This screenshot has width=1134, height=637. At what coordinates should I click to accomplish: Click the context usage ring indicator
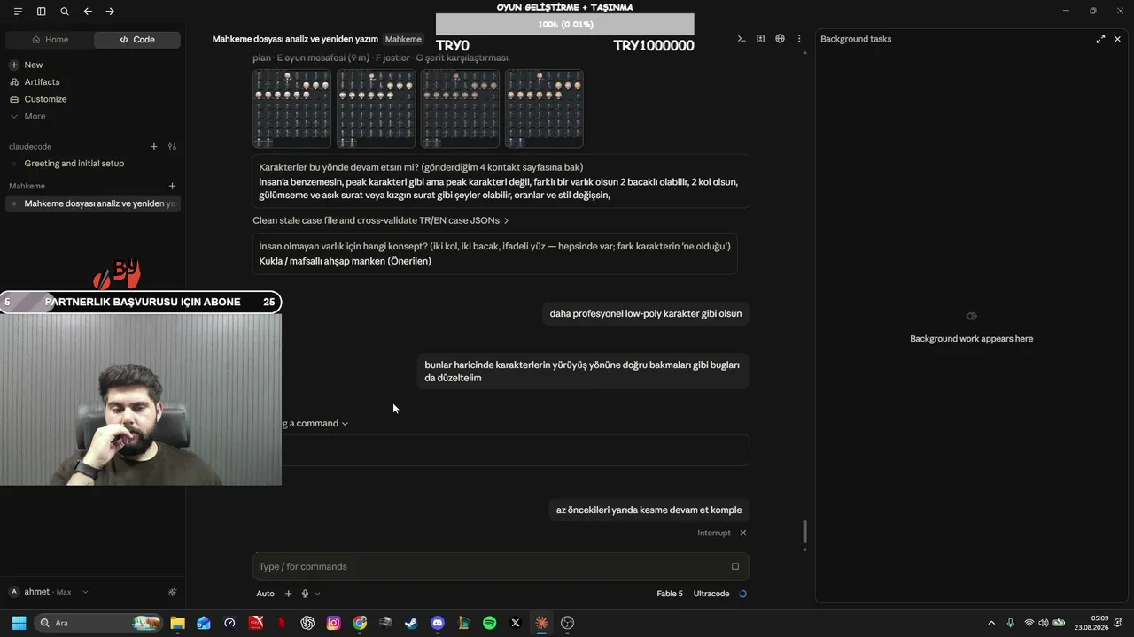(x=742, y=594)
